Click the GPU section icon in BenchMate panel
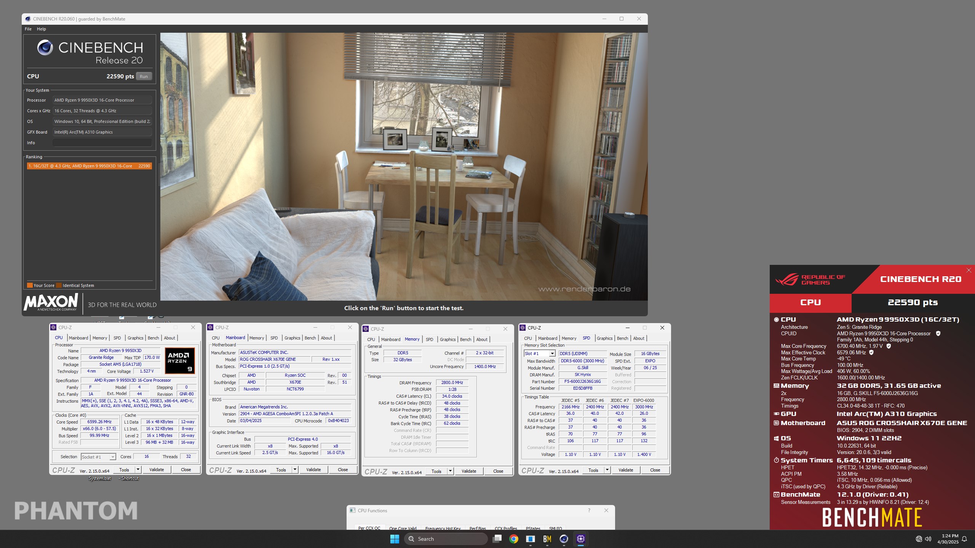Viewport: 975px width, 548px height. coord(776,414)
